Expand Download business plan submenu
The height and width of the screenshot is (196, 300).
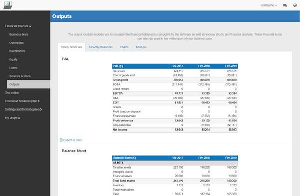(x=22, y=101)
